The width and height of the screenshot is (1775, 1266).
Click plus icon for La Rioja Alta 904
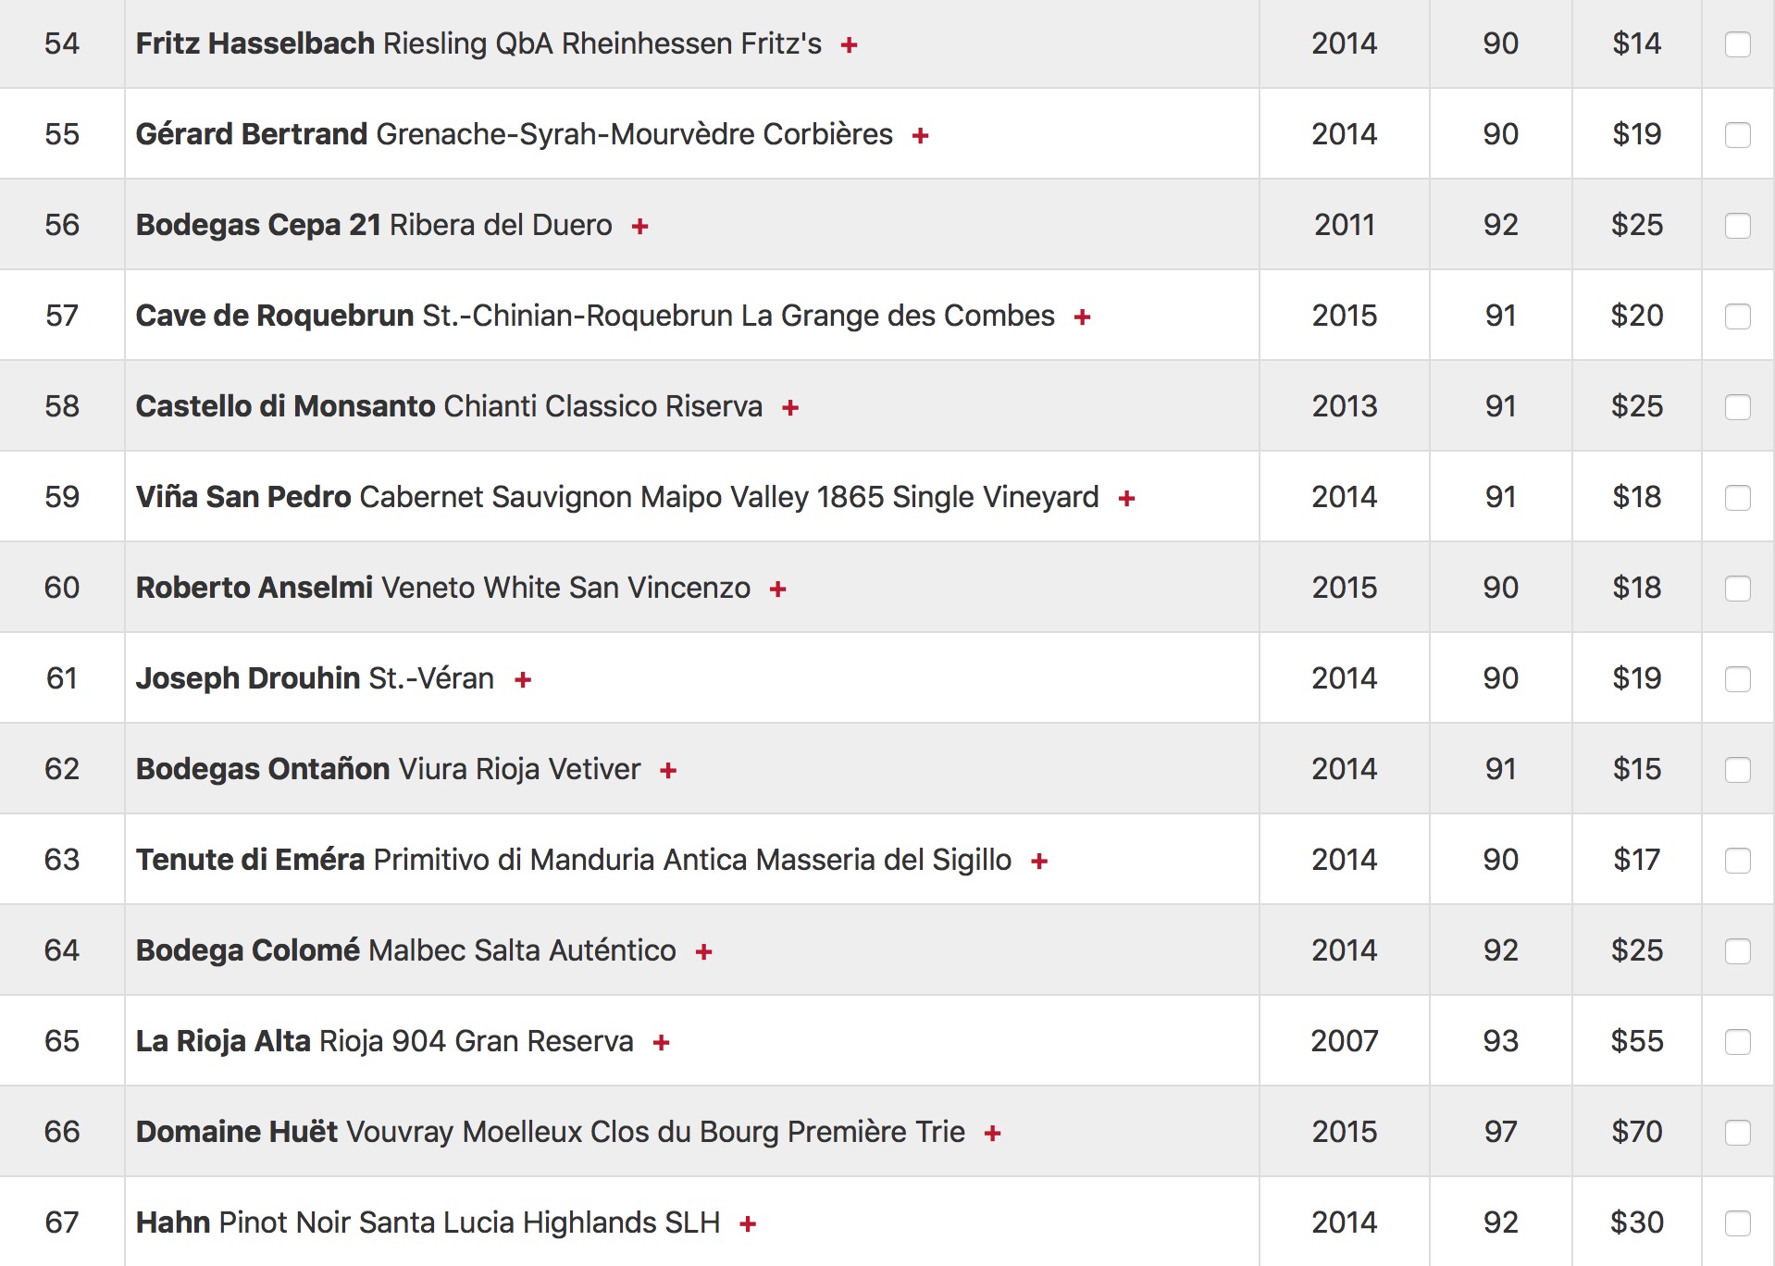[x=661, y=1042]
